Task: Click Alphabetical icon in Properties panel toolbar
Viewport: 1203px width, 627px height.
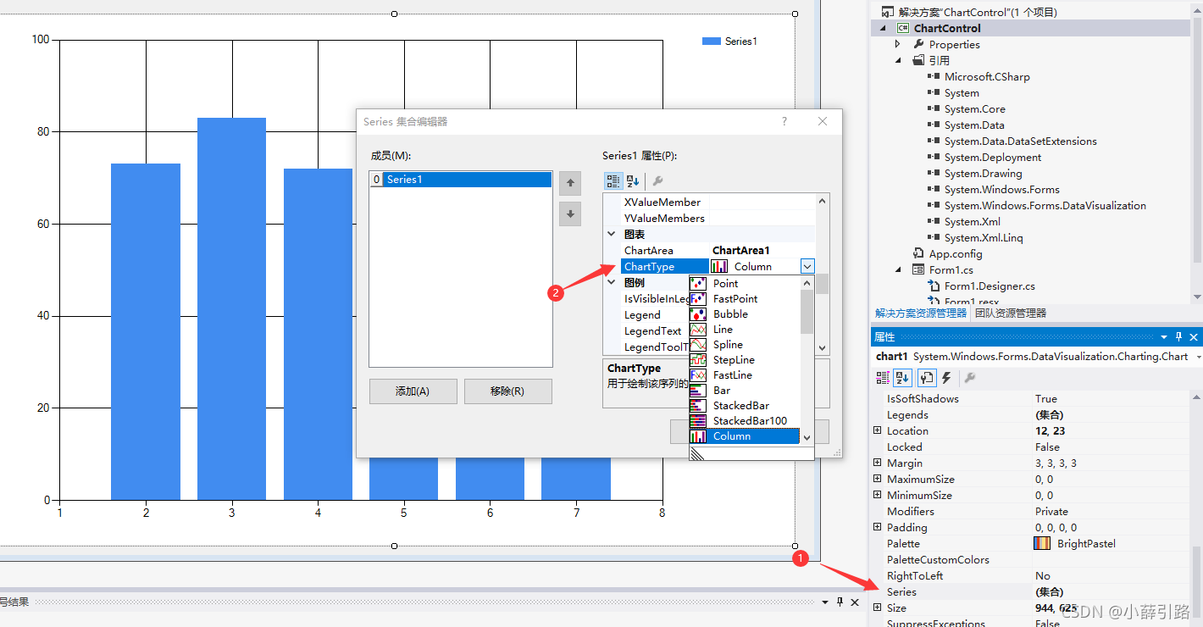Action: point(903,378)
